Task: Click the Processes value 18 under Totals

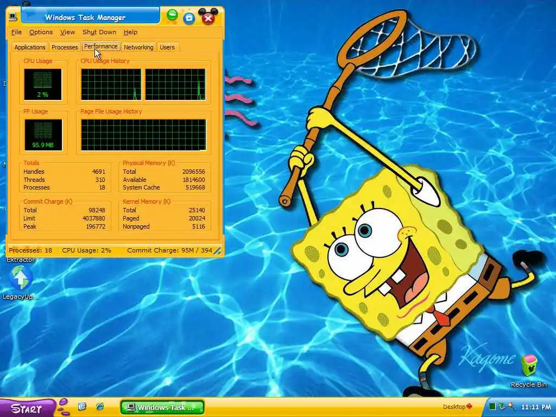Action: click(x=102, y=187)
